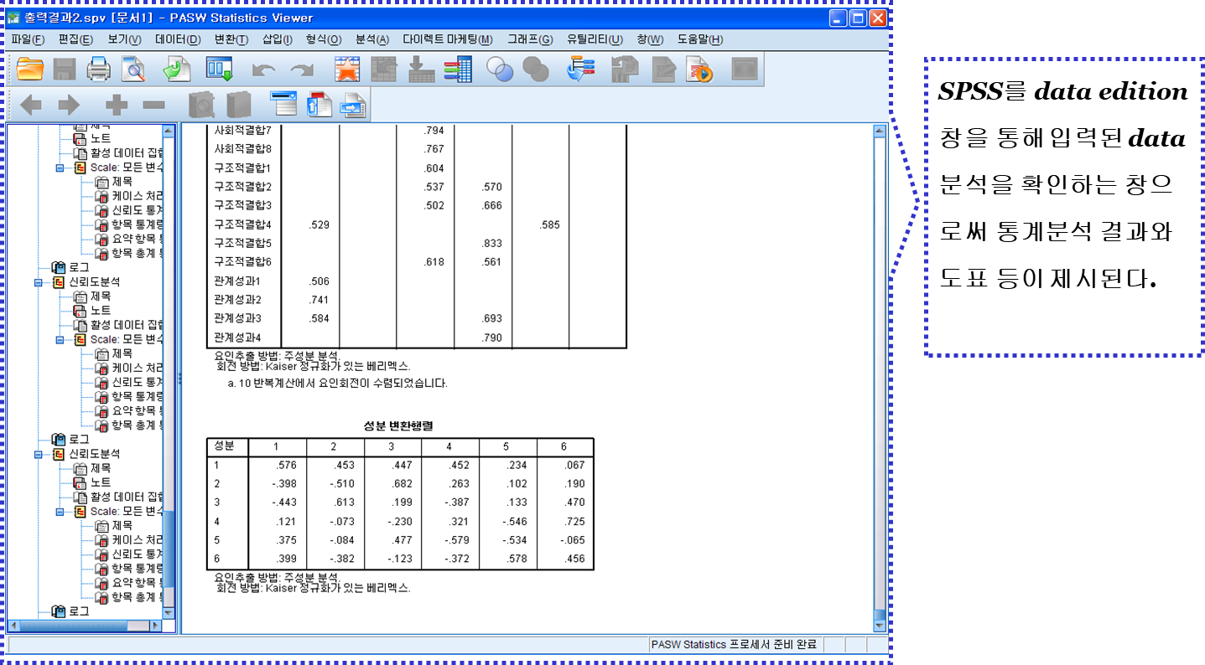Click the Go to Data star icon
This screenshot has width=1205, height=665.
(x=345, y=69)
